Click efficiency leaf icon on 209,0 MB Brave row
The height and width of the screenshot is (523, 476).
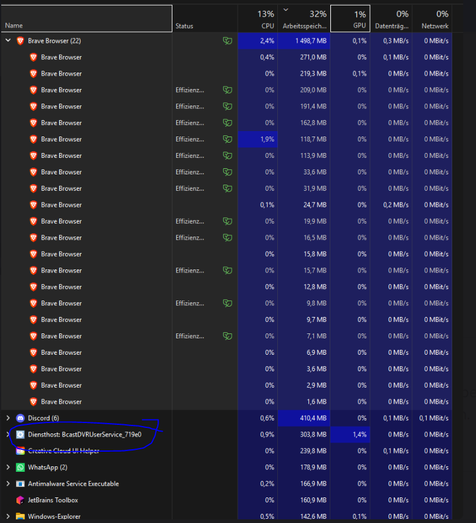[227, 90]
